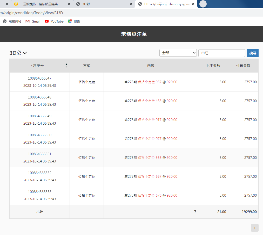263x235 pixels.
Task: Open a new browser tab with plus button
Action: pyautogui.click(x=203, y=4)
